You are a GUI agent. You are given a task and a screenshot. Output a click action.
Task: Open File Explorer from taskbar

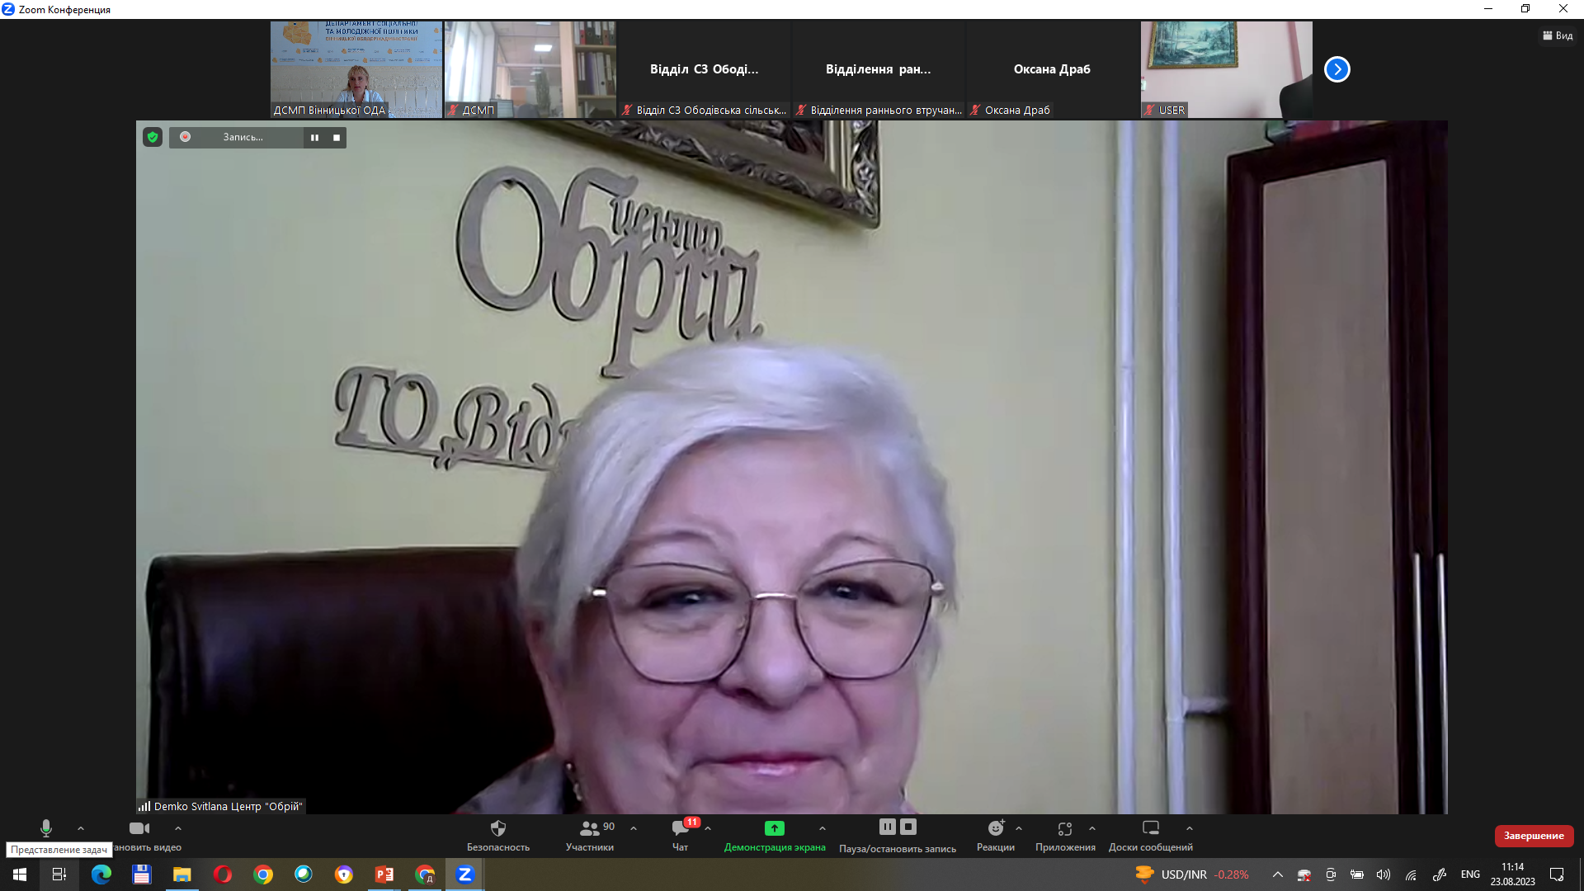click(181, 874)
